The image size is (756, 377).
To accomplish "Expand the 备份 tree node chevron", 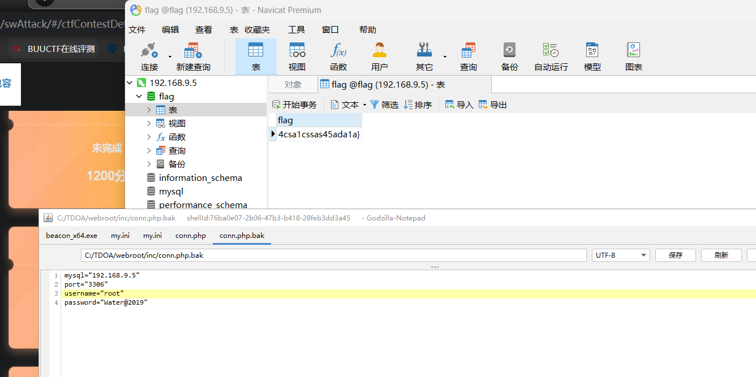I will click(x=149, y=164).
